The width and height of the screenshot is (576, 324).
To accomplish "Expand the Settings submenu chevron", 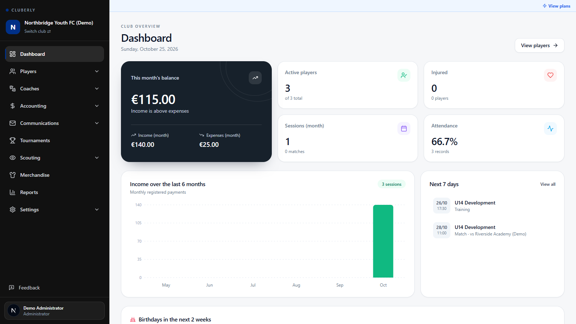I will click(x=97, y=210).
